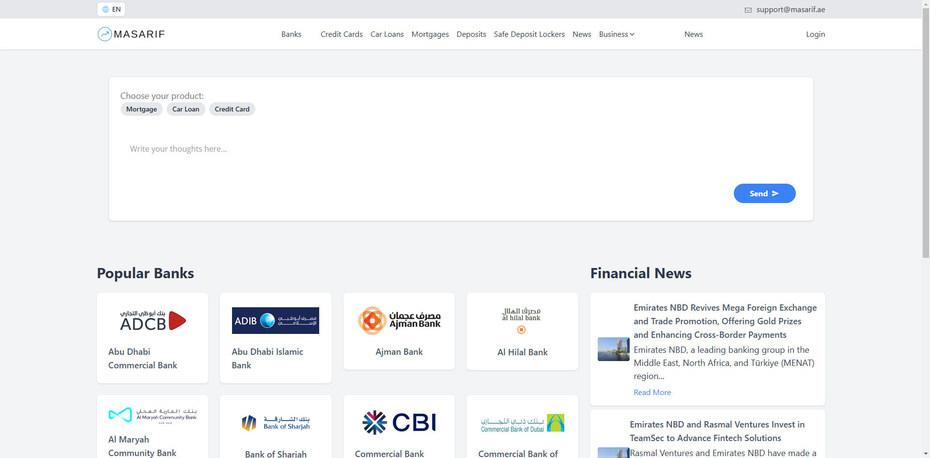Go to Safe Deposit Lockers page
Screen dimensions: 930x458
pyautogui.click(x=529, y=34)
